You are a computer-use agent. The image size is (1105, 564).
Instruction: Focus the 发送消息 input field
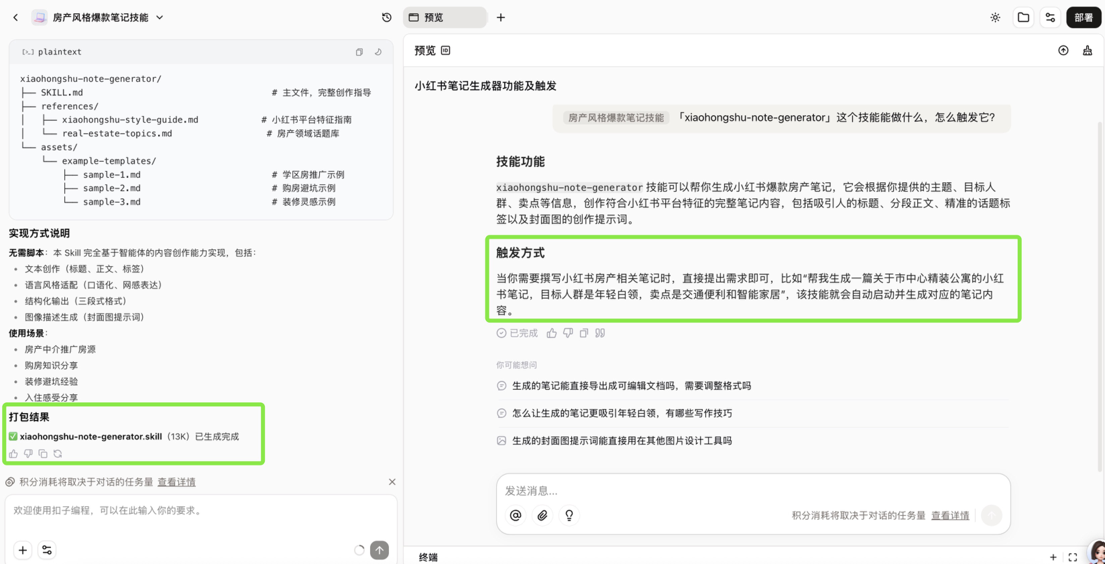[x=753, y=491]
